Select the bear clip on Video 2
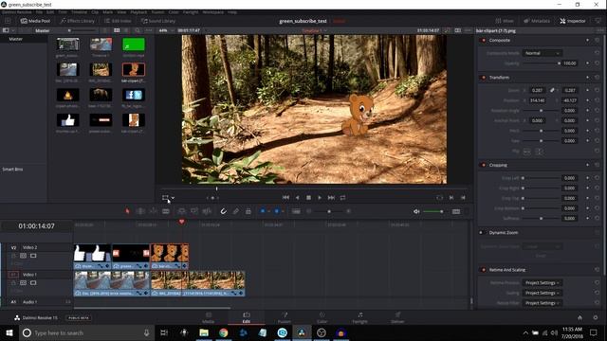The width and height of the screenshot is (607, 341). 170,257
